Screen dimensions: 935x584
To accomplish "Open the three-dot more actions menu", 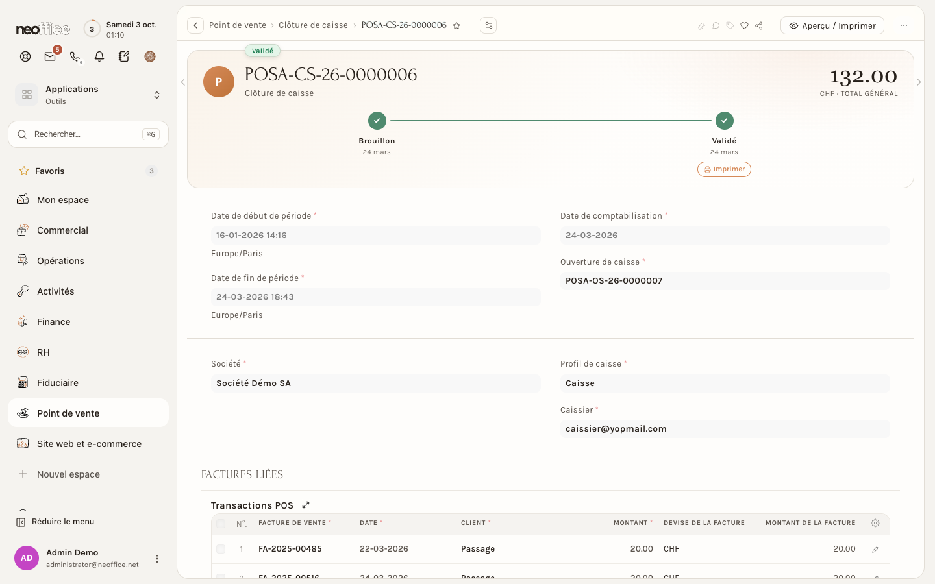I will coord(904,25).
